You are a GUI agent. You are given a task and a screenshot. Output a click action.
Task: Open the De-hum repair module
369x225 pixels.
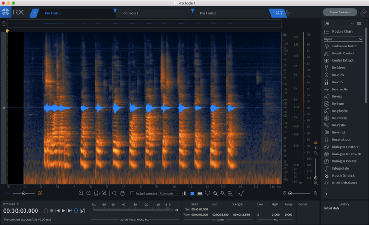point(339,104)
